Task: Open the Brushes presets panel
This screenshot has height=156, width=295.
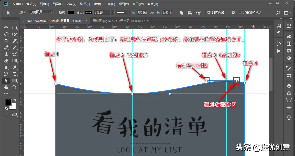Action: click(289, 75)
